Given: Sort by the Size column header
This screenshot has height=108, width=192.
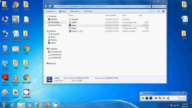Looking at the screenshot, I should 141,15.
